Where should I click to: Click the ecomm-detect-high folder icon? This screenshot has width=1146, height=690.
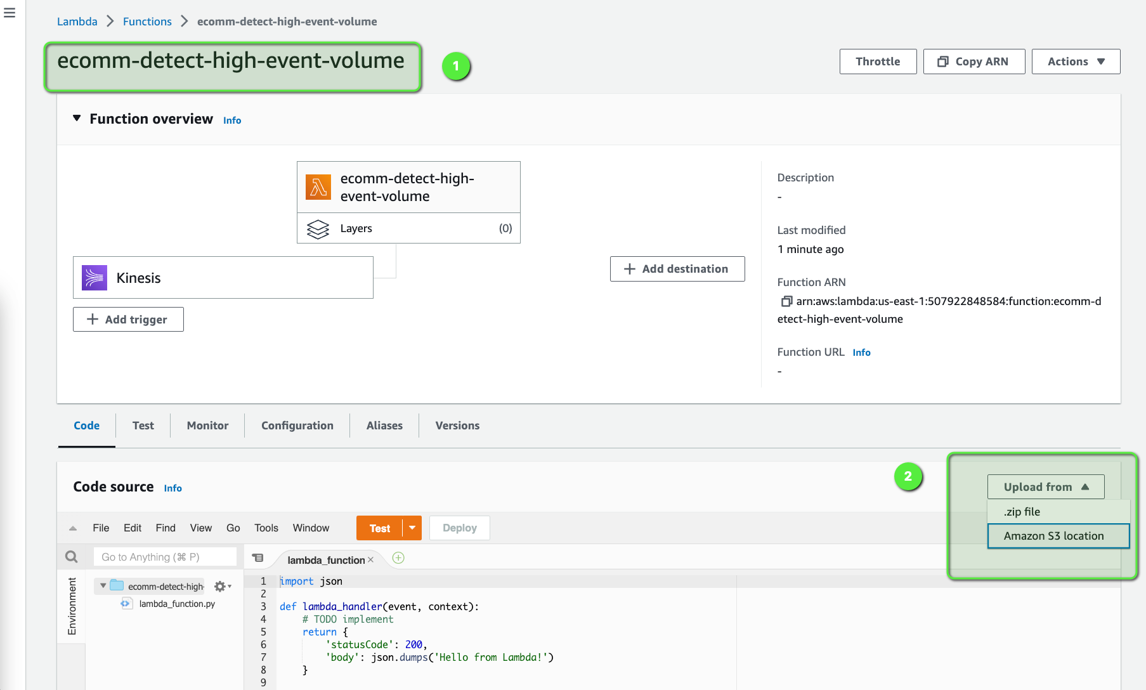(117, 585)
